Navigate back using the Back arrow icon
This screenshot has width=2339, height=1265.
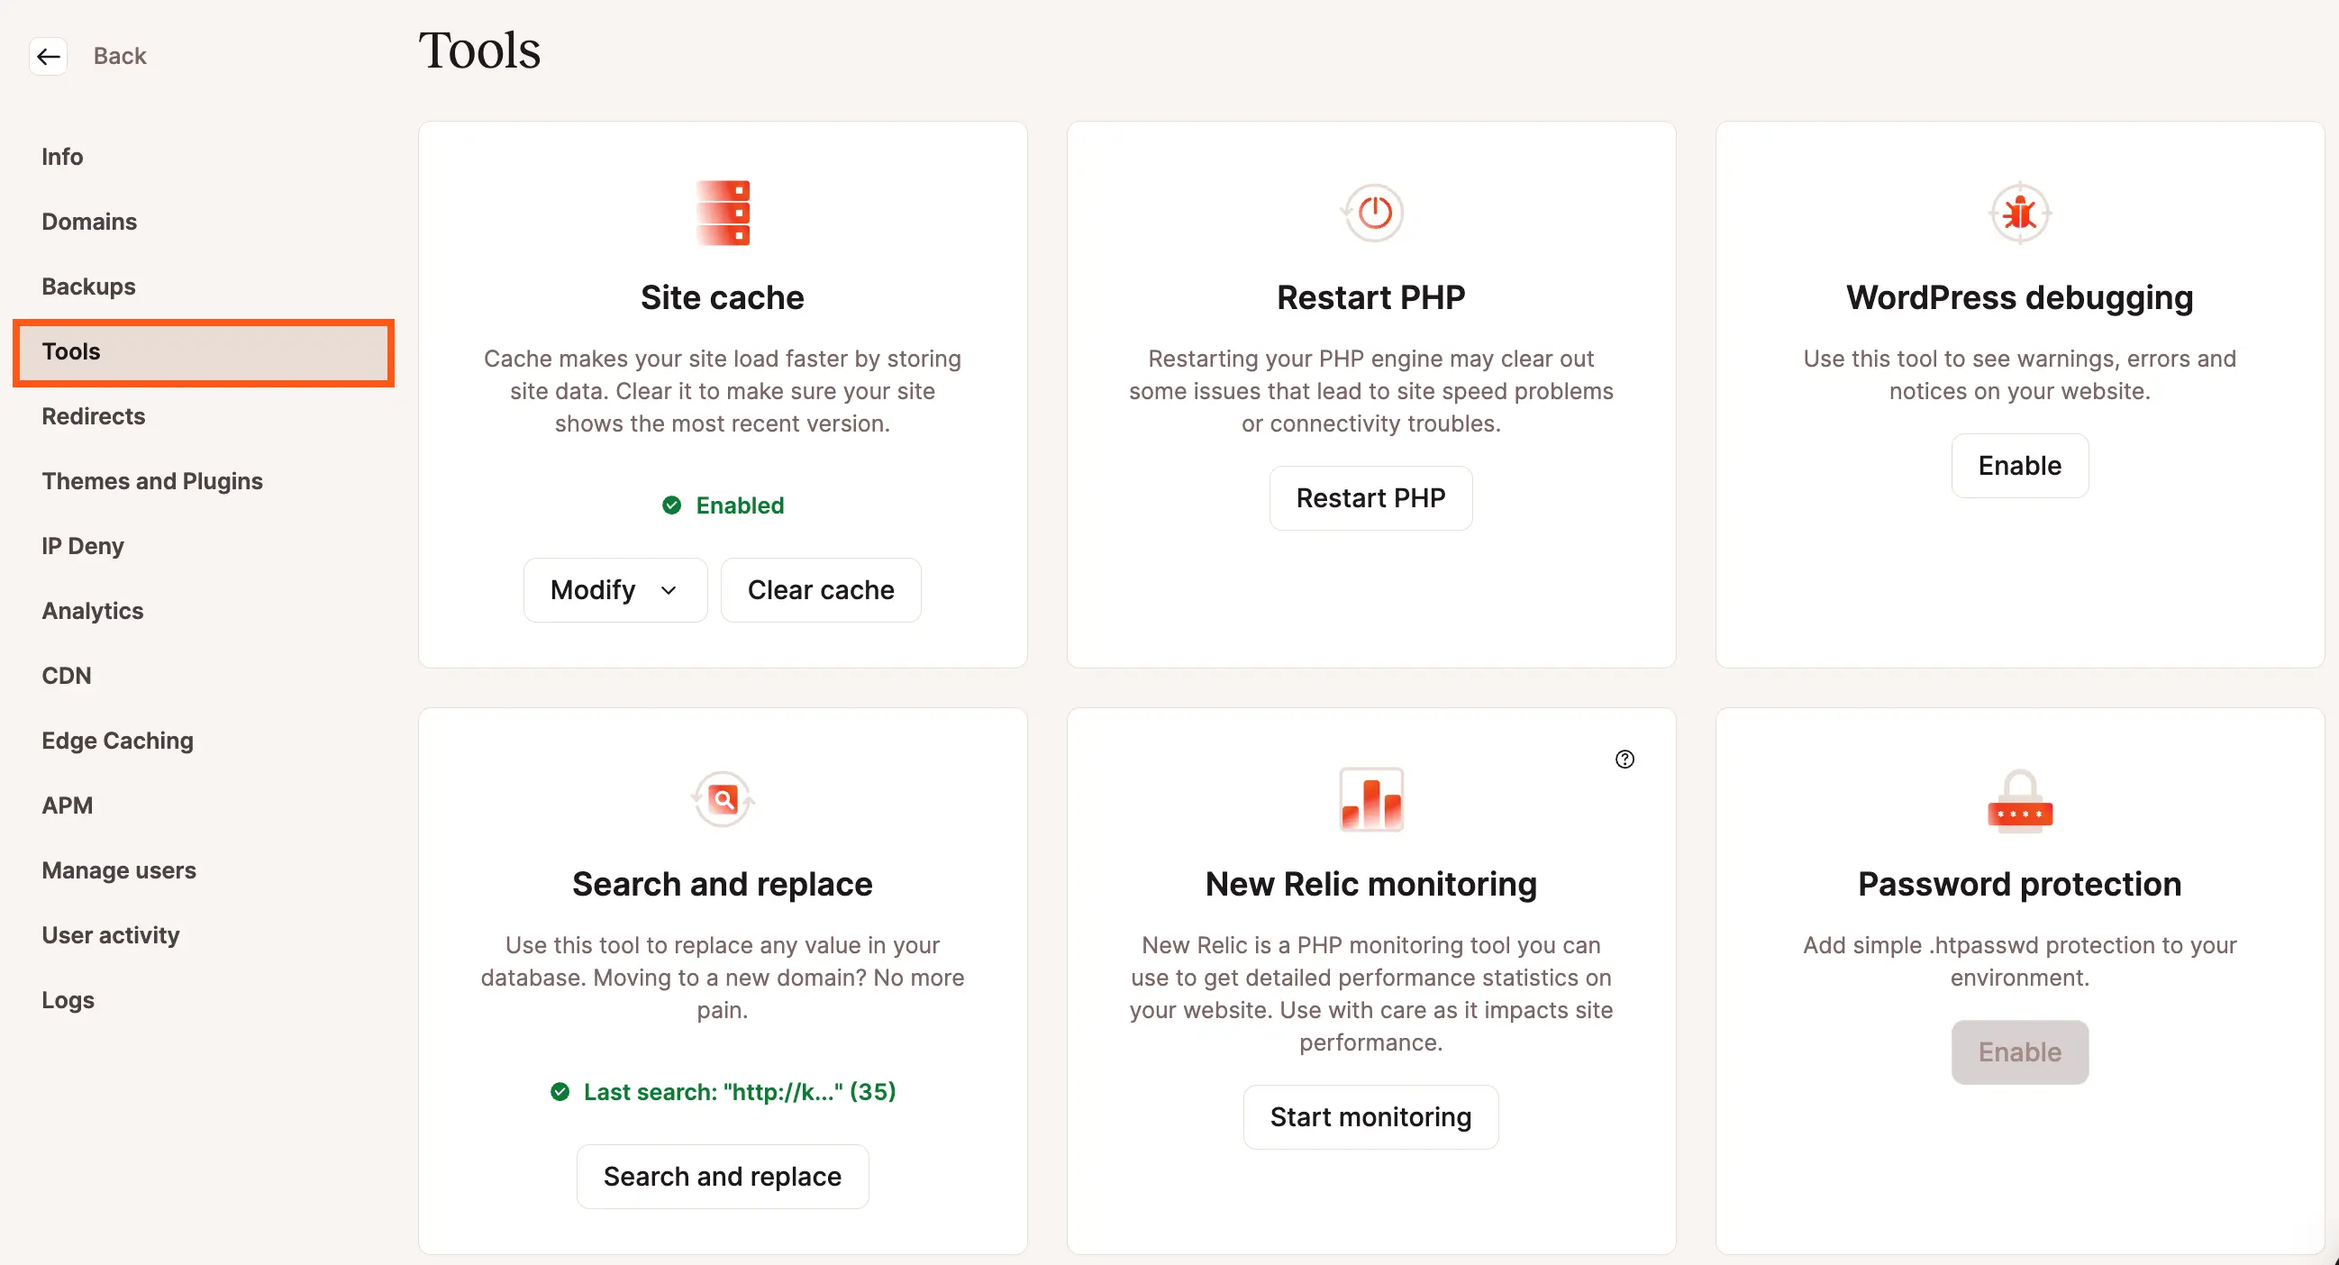point(47,56)
